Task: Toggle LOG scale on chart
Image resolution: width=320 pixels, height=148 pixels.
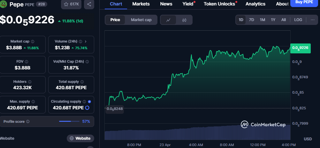Action: [298, 20]
